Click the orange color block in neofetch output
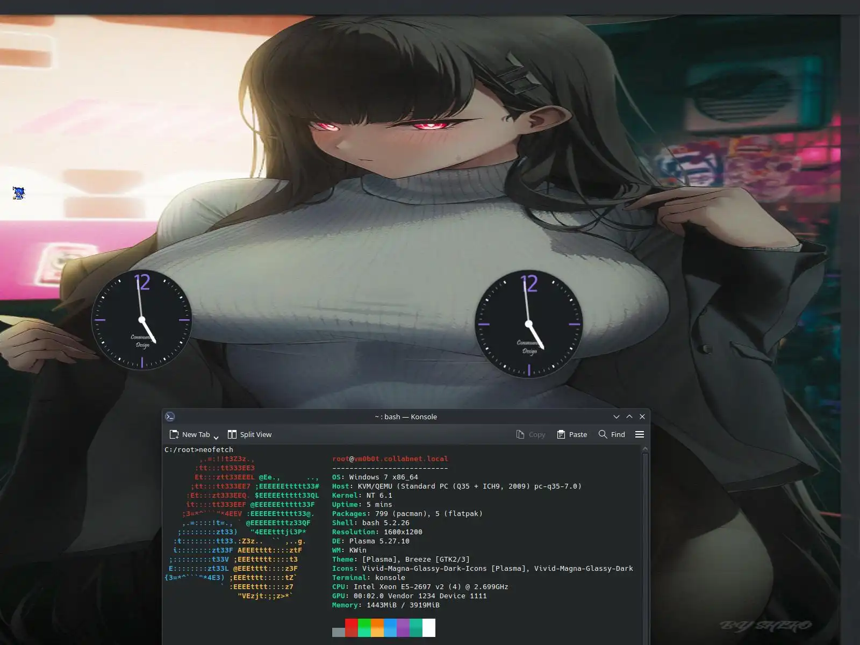The image size is (860, 645). [x=377, y=628]
